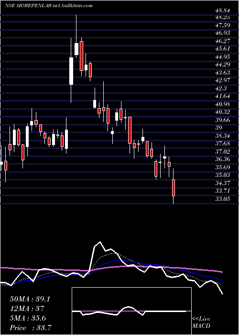The width and height of the screenshot is (239, 335).
Task: Select the 34.37 price axis label
Action: 222,183
